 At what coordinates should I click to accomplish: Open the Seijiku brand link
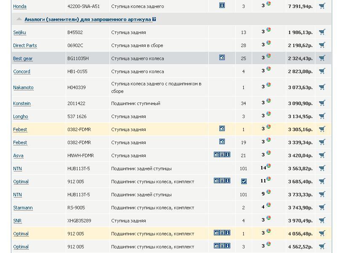(19, 33)
